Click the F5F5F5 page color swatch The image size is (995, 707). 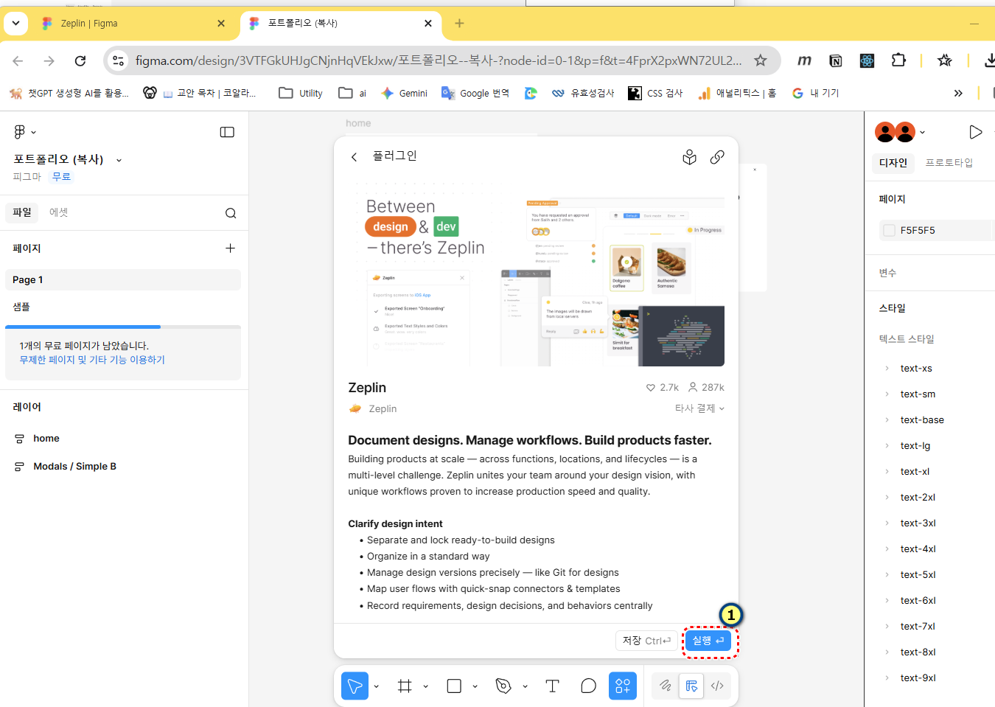click(889, 230)
